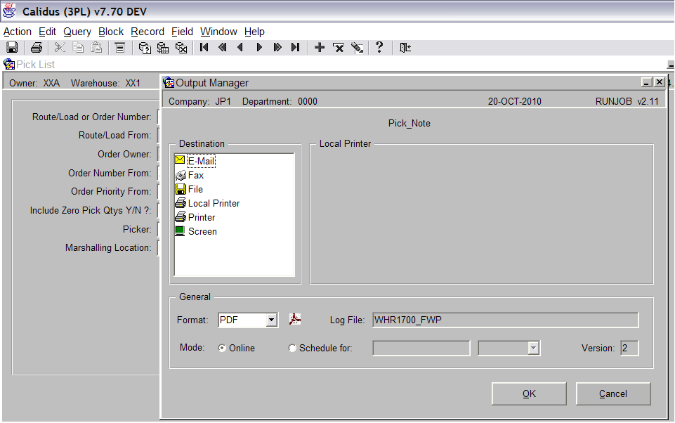Click the Execute Query toolbar icon
675x423 pixels.
163,47
